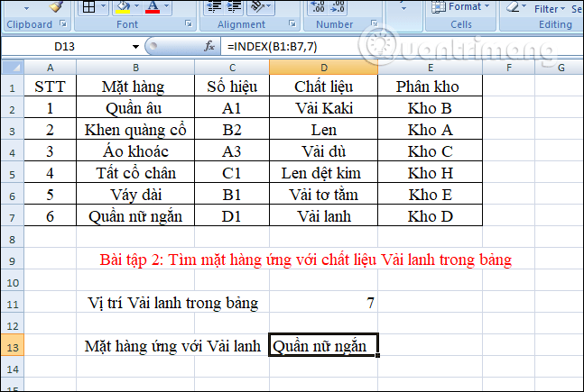Expand the Clear dropdown arrow
Image resolution: width=584 pixels, height=392 pixels.
click(x=524, y=6)
